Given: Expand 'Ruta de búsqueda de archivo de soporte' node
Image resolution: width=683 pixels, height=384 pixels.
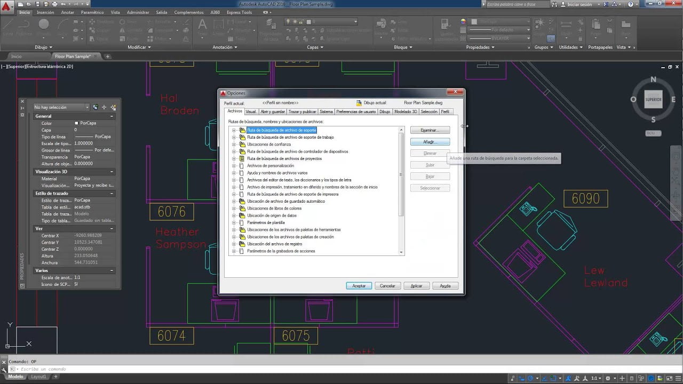Looking at the screenshot, I should click(x=234, y=130).
